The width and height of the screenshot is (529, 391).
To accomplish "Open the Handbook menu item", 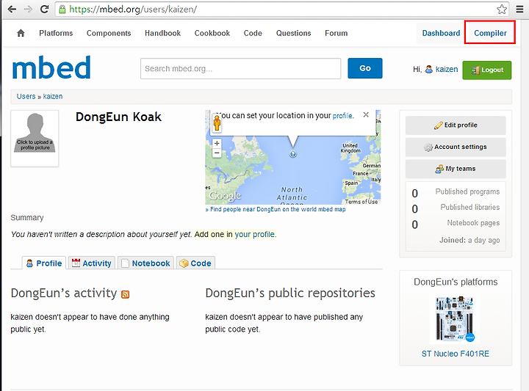I will (x=162, y=33).
